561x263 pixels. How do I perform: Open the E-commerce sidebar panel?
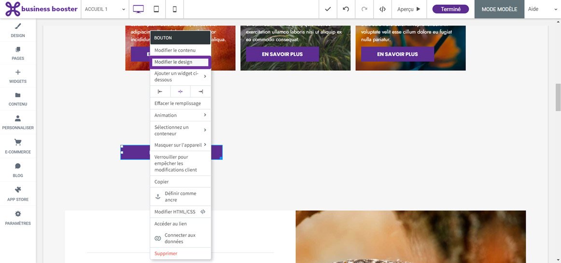tap(18, 146)
